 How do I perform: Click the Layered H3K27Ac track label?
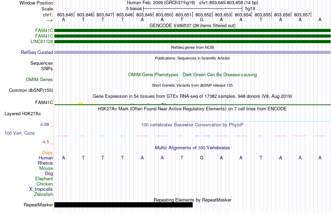[23, 114]
